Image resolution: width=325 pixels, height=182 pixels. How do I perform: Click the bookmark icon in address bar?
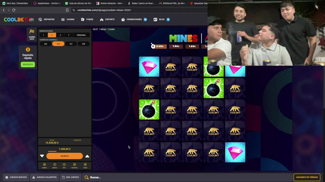coord(67,10)
